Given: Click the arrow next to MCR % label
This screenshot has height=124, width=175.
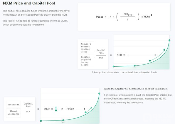Looking at the screenshot, I should click(x=142, y=55).
